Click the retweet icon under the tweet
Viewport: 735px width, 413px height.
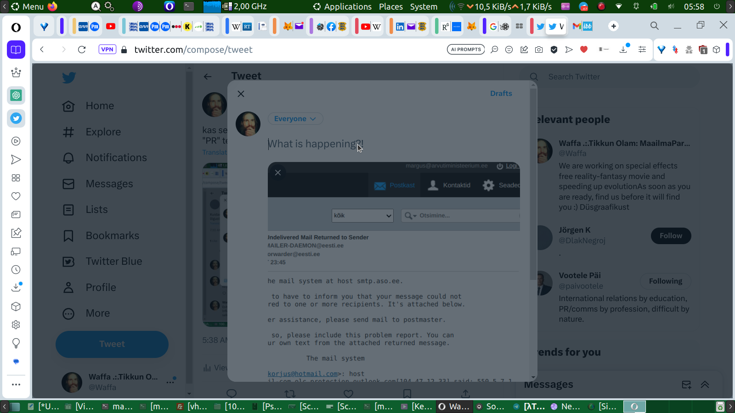[290, 394]
